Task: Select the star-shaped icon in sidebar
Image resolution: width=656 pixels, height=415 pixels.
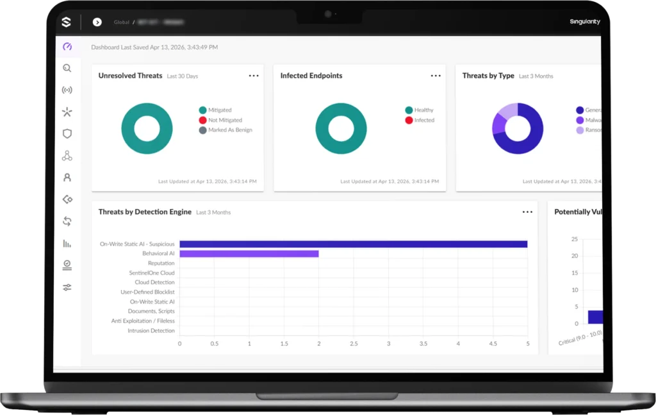Action: pos(67,112)
